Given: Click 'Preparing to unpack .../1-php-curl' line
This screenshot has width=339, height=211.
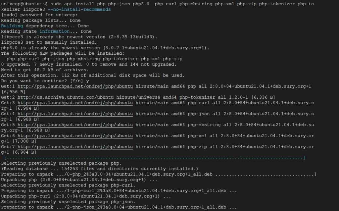Looking at the screenshot, I should (119, 191).
